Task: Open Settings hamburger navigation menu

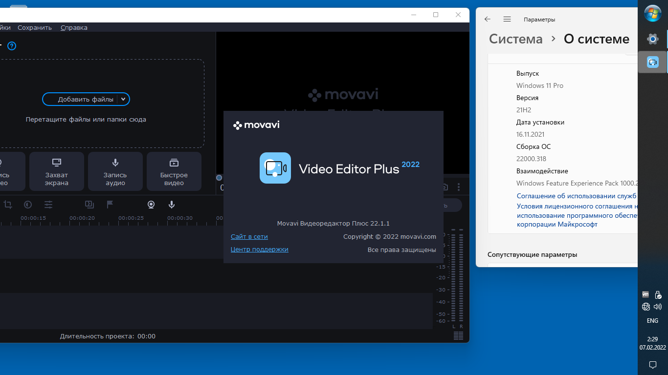Action: tap(507, 20)
